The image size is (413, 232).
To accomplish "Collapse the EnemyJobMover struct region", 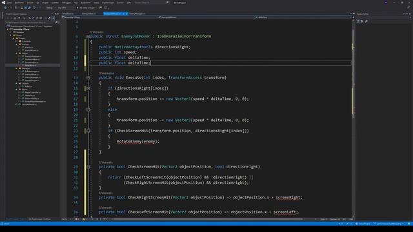I will (88, 37).
